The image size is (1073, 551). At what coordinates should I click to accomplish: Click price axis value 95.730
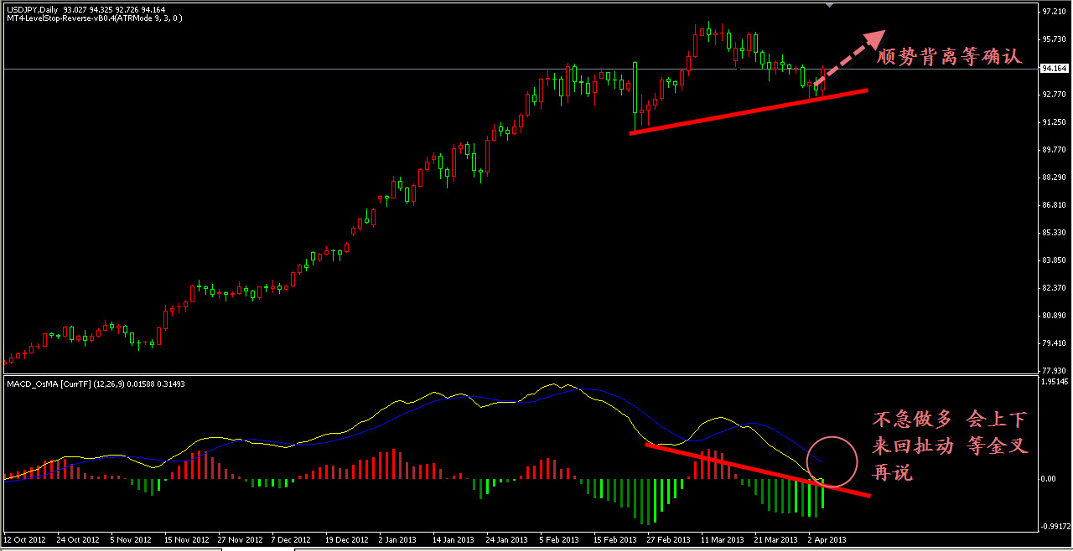click(x=1054, y=39)
